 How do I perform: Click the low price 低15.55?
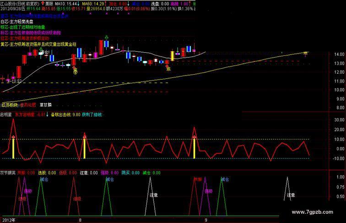click(x=64, y=9)
